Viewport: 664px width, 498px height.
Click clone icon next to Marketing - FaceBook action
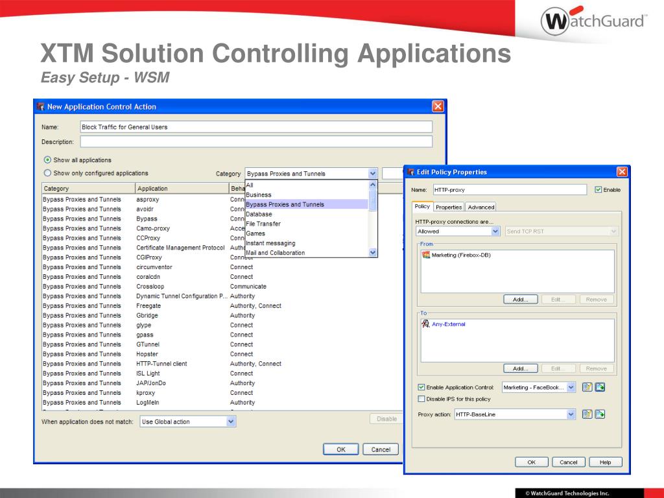tap(600, 387)
